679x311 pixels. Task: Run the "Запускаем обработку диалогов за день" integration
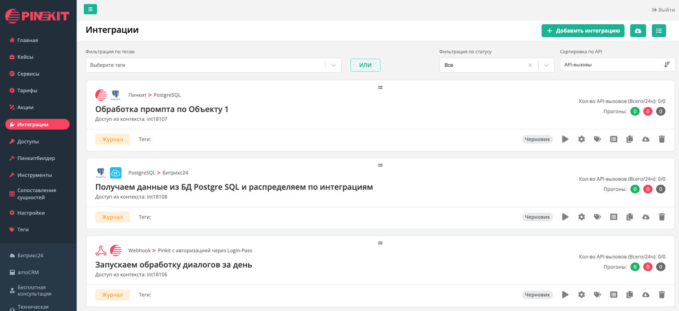click(x=565, y=295)
